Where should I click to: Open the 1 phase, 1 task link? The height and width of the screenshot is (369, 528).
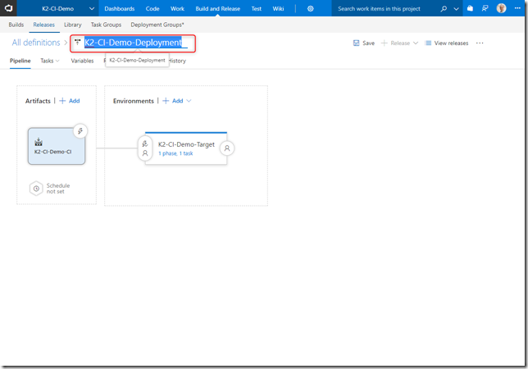[x=175, y=153]
